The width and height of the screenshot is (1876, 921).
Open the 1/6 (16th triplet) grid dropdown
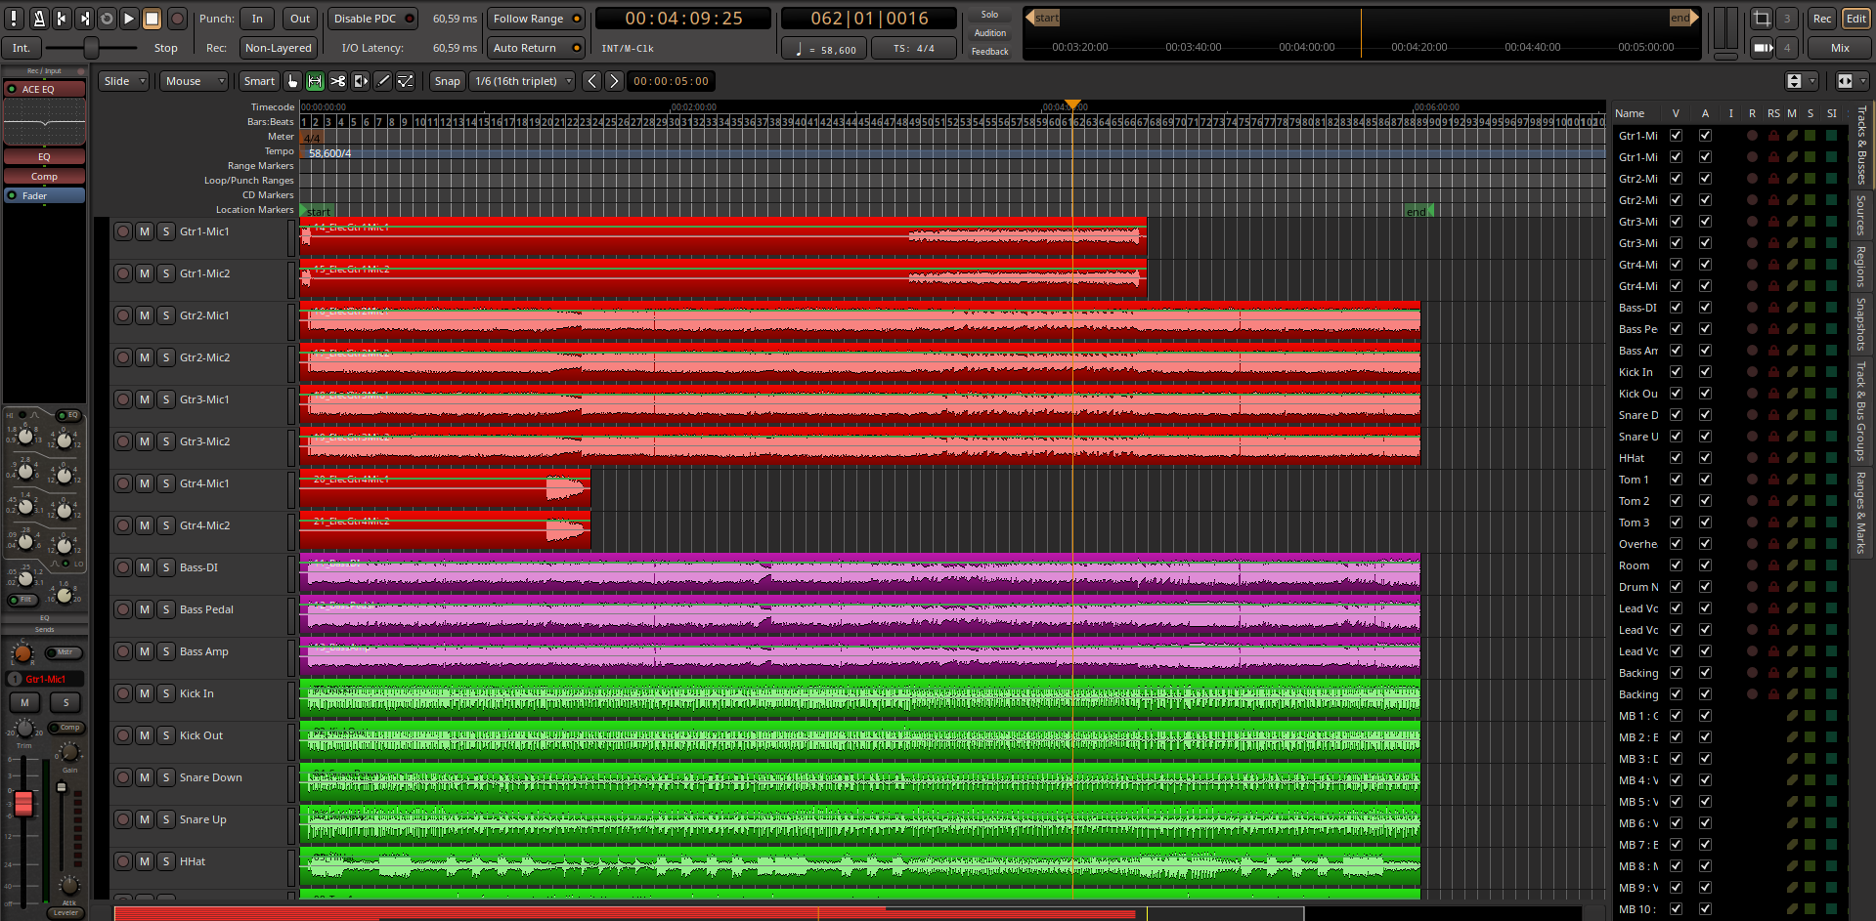coord(522,81)
